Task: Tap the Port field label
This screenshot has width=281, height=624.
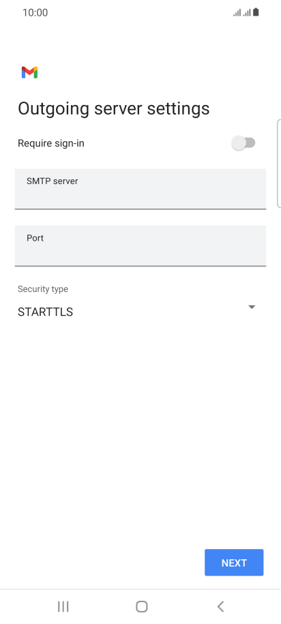Action: [x=35, y=238]
